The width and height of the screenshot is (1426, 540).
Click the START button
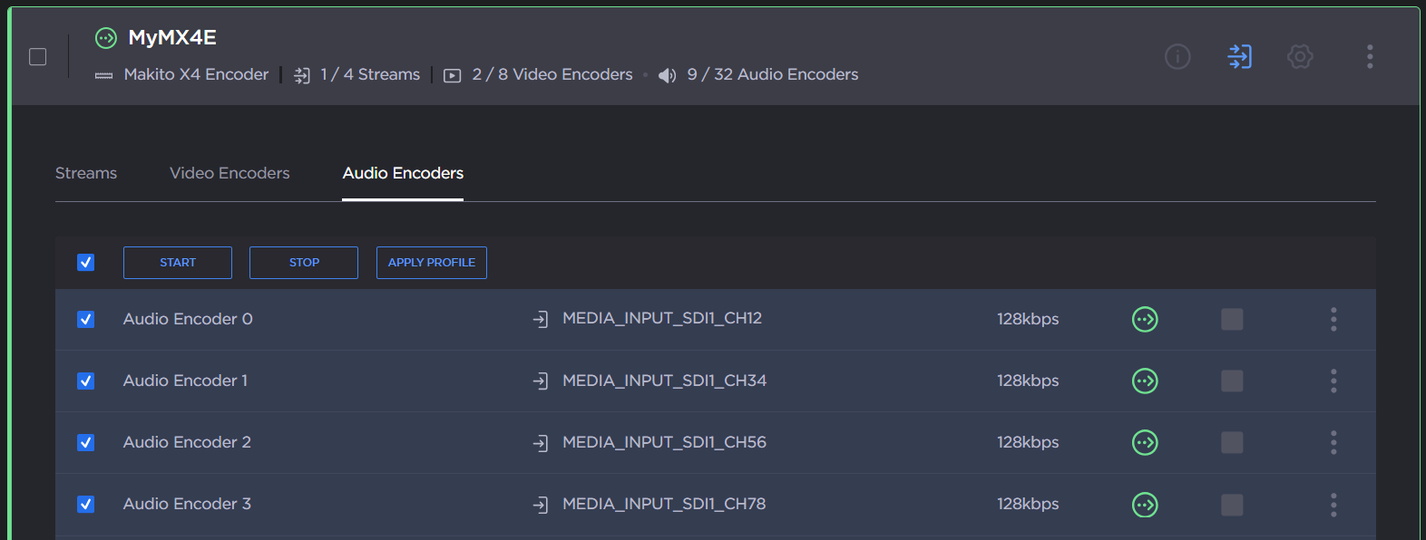click(178, 263)
